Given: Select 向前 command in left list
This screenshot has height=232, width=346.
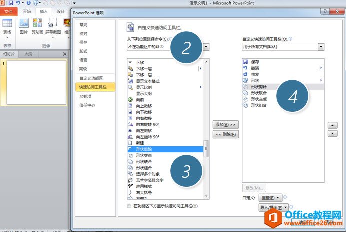Looking at the screenshot, I should [165, 100].
